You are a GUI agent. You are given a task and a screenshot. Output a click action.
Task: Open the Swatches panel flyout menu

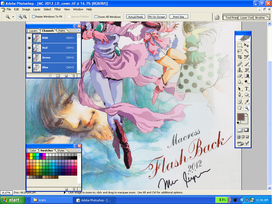click(79, 150)
